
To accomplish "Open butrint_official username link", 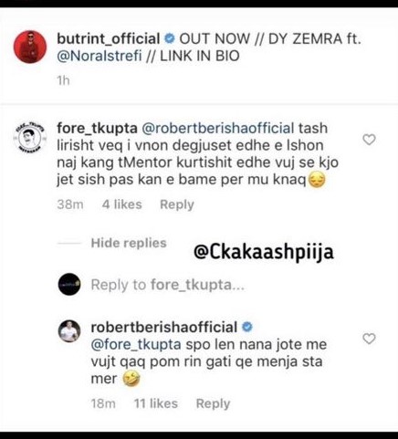I will (x=109, y=39).
